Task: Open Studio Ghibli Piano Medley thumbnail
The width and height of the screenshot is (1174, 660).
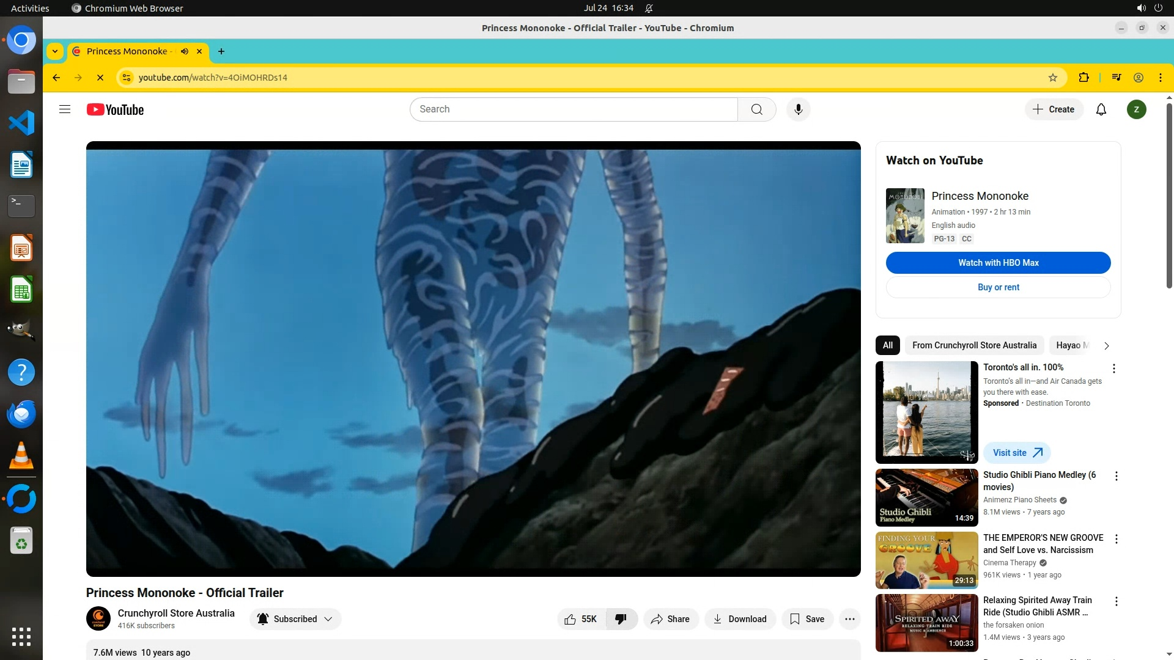Action: pyautogui.click(x=926, y=497)
